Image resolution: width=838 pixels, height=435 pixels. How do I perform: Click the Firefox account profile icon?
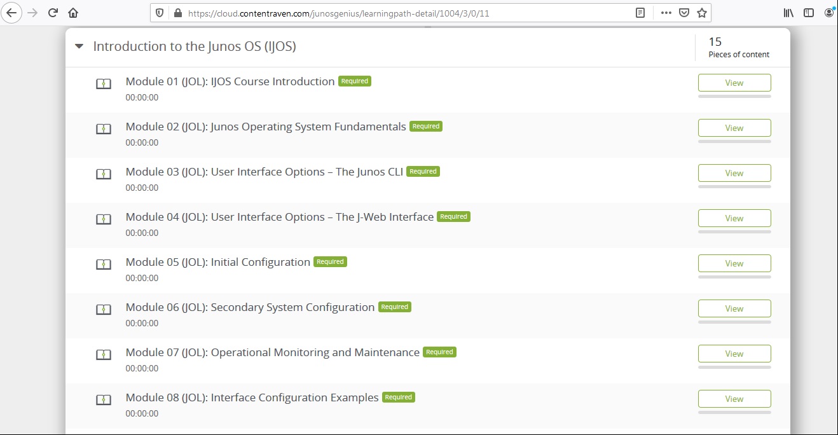828,11
